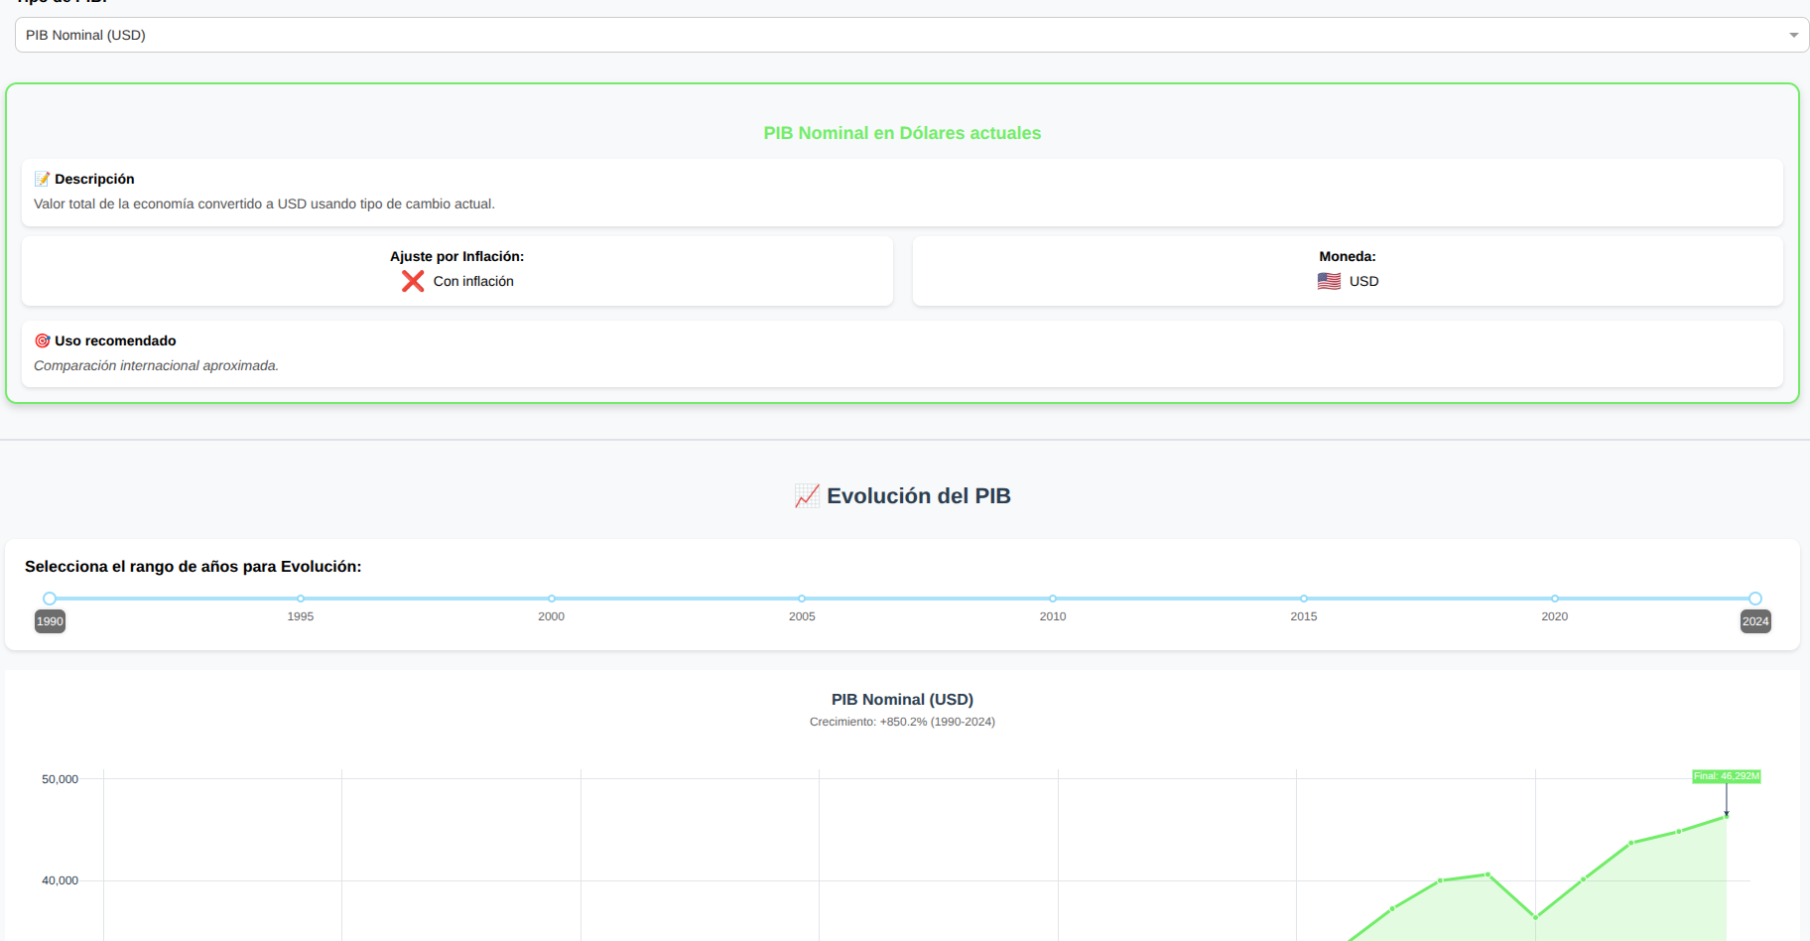This screenshot has height=941, width=1810.
Task: Set slider to the 2005 mark
Action: (802, 599)
